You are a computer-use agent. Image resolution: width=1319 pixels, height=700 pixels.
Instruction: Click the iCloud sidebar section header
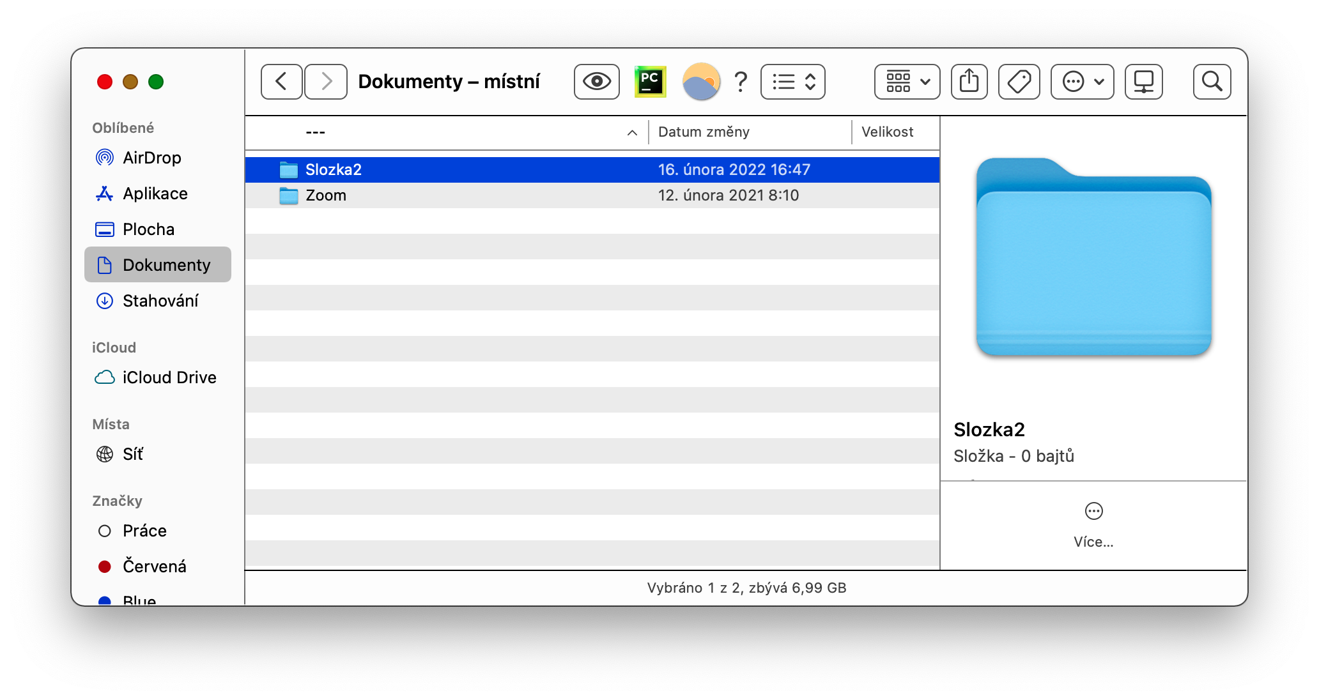(114, 347)
